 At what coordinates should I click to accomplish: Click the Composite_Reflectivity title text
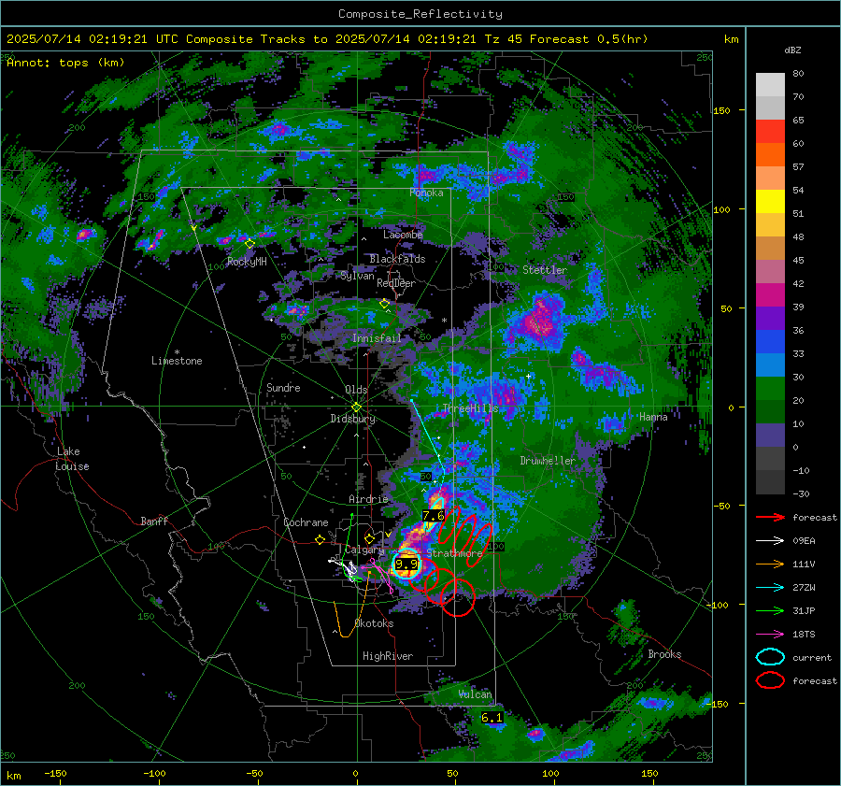[x=420, y=14]
